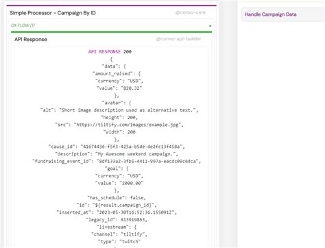Screen dimensions: 325x248
Task: Click the OK FLOW (1) label
Action: click(x=23, y=25)
